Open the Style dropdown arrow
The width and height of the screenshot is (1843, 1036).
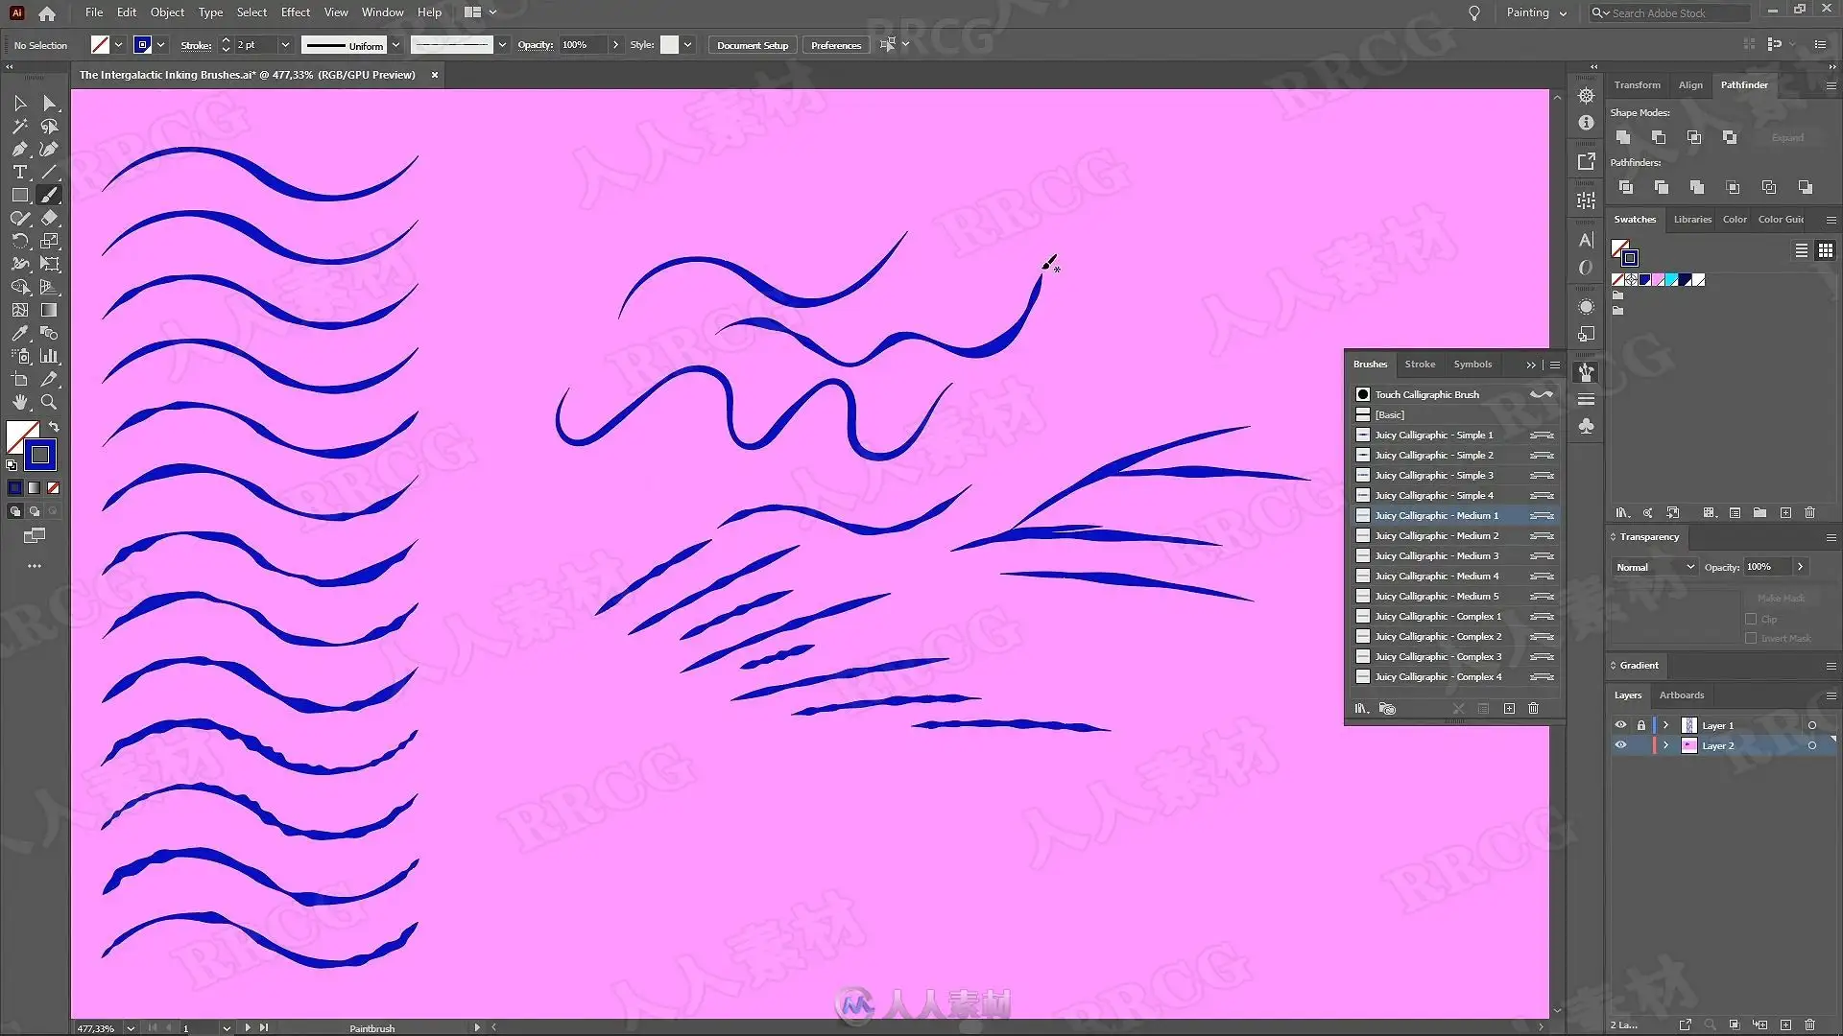pos(687,45)
